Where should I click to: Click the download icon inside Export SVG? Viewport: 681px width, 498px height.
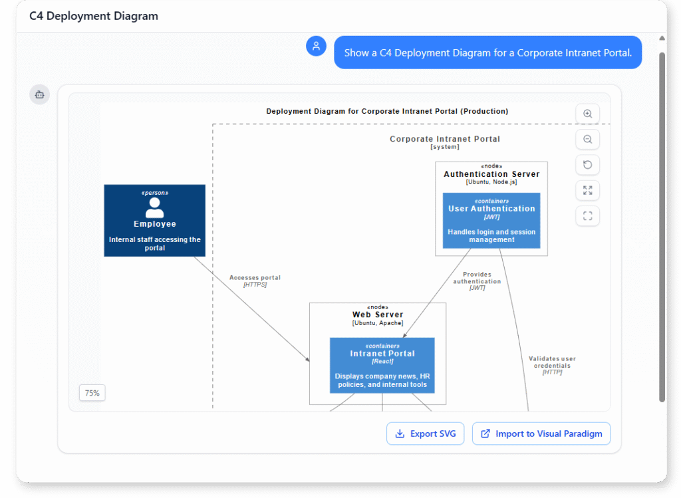pyautogui.click(x=399, y=433)
